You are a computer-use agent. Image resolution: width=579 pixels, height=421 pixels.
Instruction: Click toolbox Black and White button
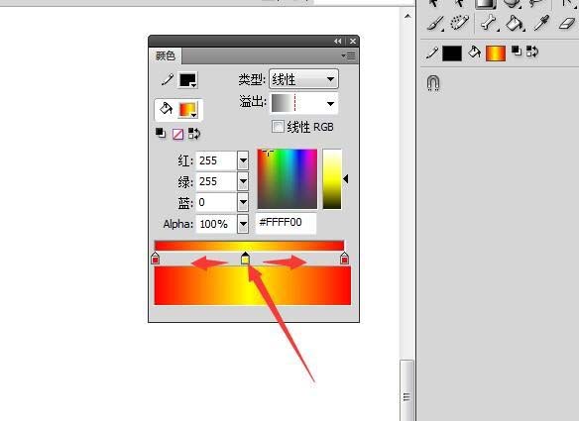tap(517, 51)
